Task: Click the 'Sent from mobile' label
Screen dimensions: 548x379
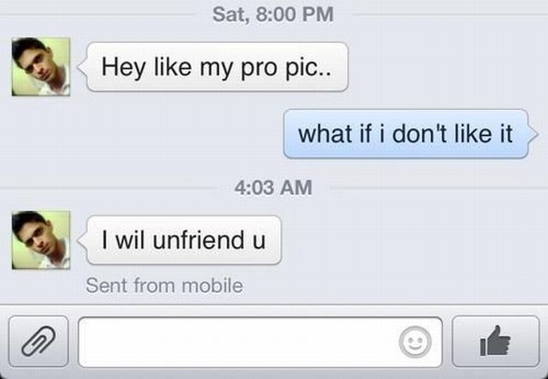Action: (164, 286)
